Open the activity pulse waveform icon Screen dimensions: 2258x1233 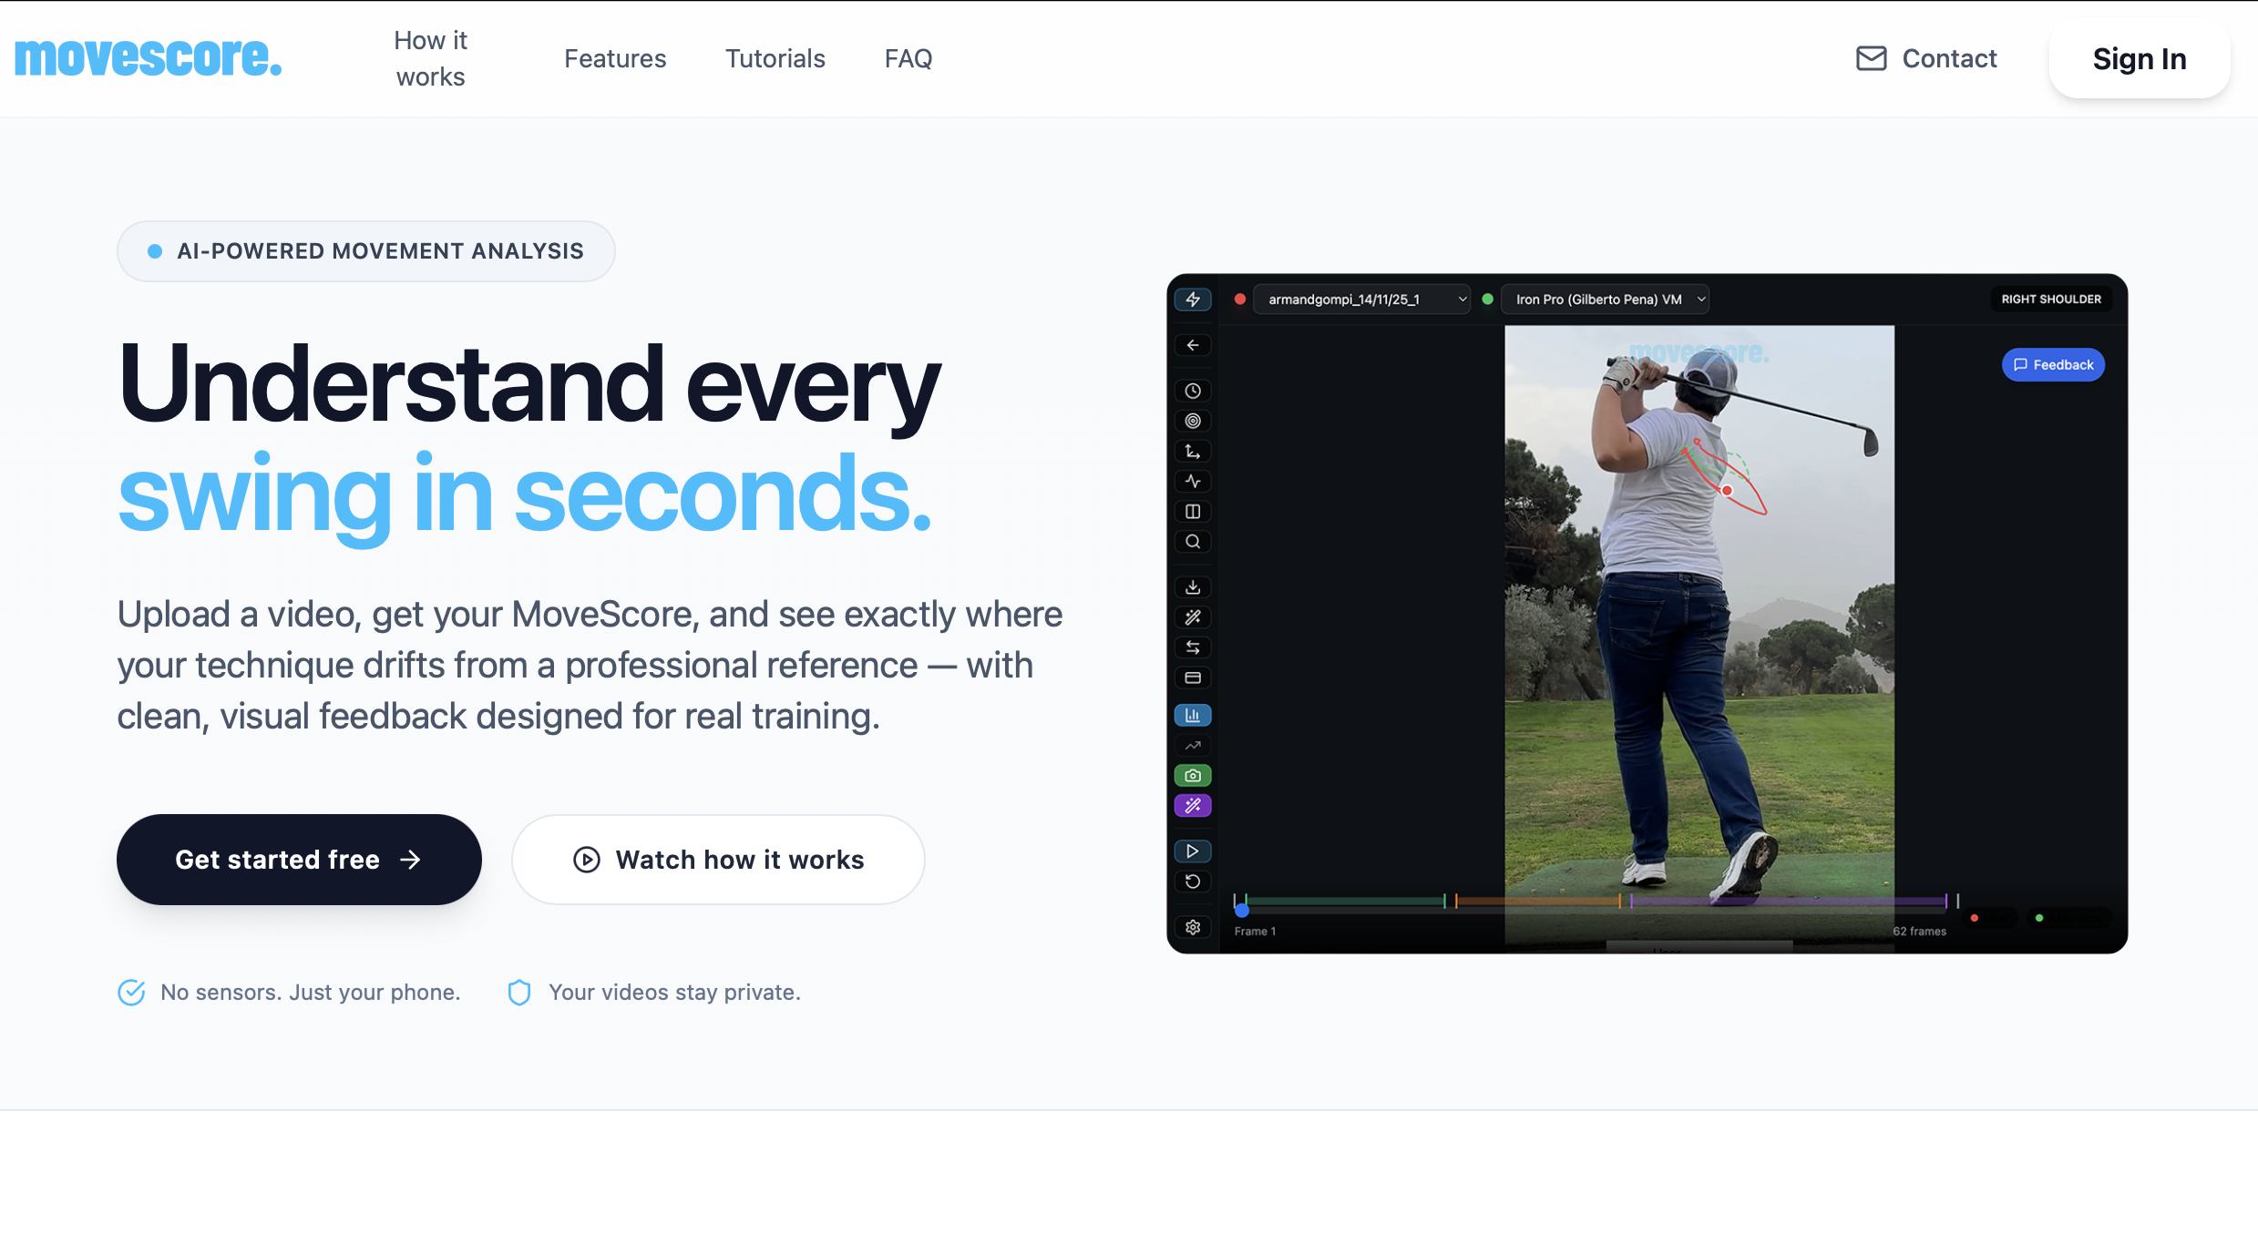pos(1192,481)
